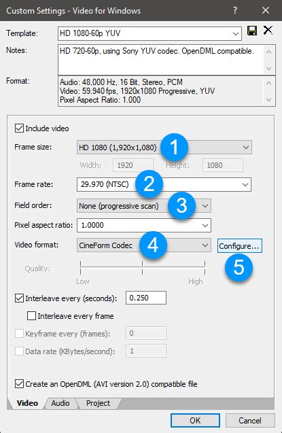This screenshot has width=282, height=433.
Task: Open the Pixel aspect ratio dropdown
Action: click(205, 226)
